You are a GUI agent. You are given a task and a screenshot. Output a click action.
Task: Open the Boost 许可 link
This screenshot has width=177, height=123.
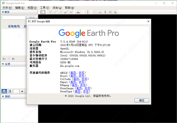[81, 76]
